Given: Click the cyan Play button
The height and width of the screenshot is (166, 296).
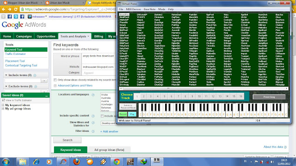Looking at the screenshot, I should [132, 114].
